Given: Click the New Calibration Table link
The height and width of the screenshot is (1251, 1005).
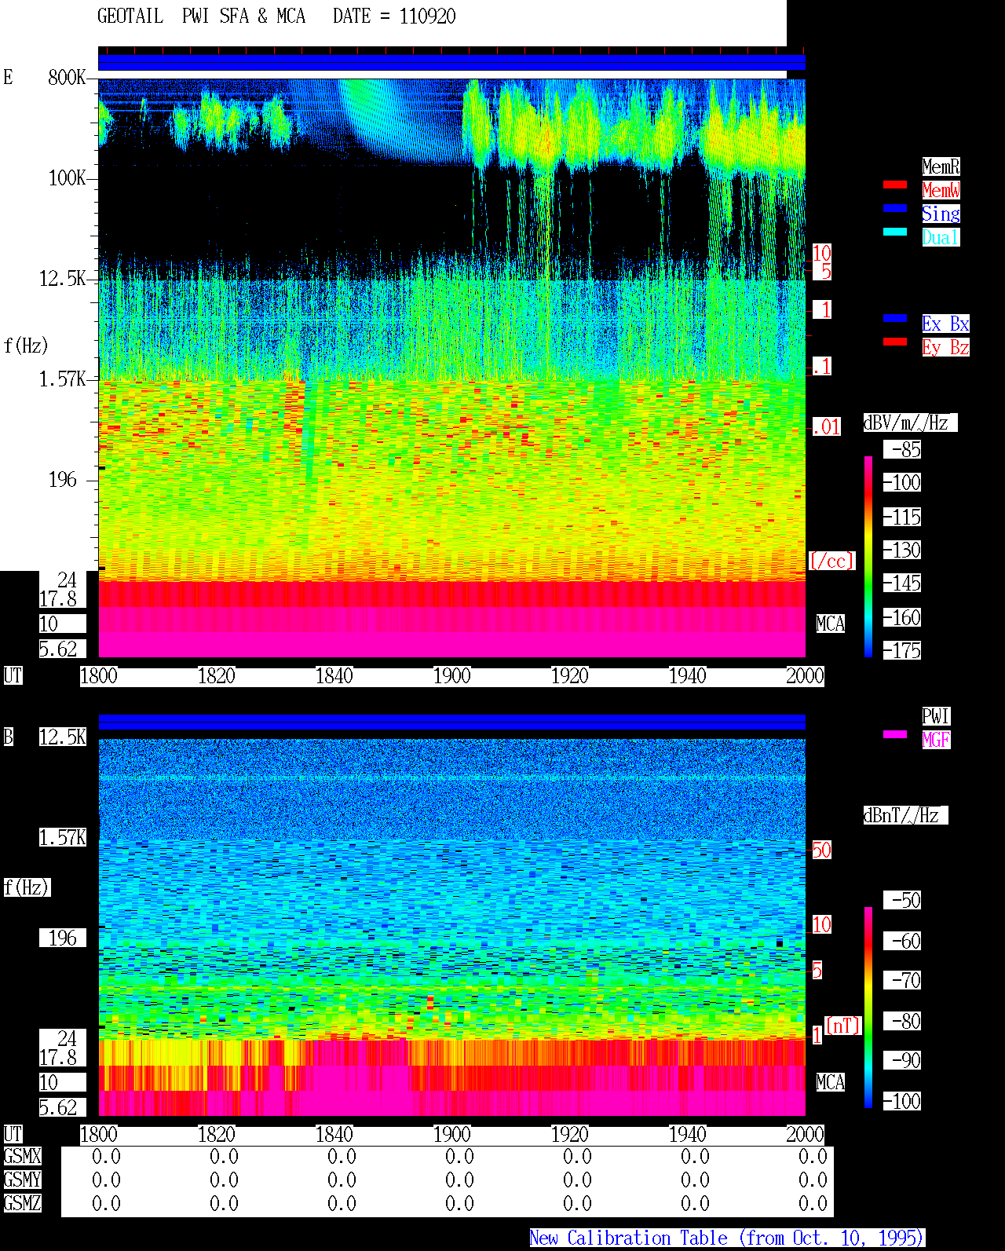Looking at the screenshot, I should point(727,1238).
